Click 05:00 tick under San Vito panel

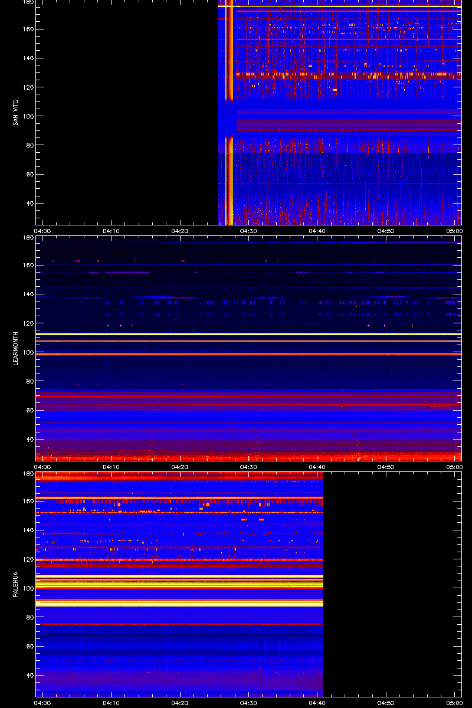(x=454, y=231)
